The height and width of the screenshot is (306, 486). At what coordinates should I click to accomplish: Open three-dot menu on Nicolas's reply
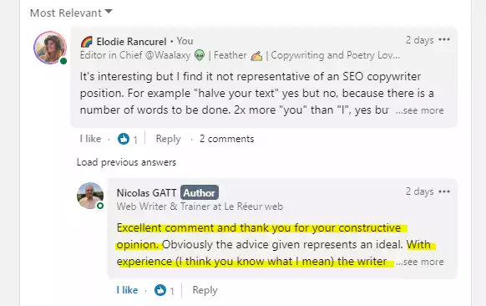[444, 191]
